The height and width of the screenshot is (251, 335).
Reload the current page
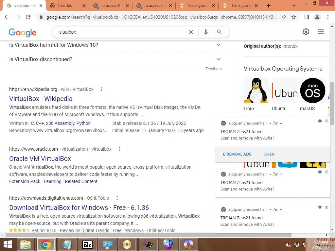tap(28, 17)
